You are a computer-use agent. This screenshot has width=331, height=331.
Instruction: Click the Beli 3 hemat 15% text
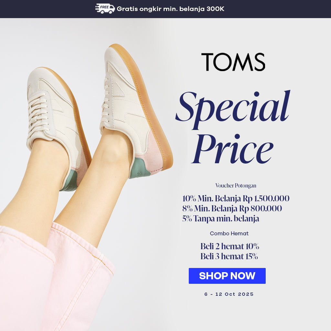click(x=229, y=256)
